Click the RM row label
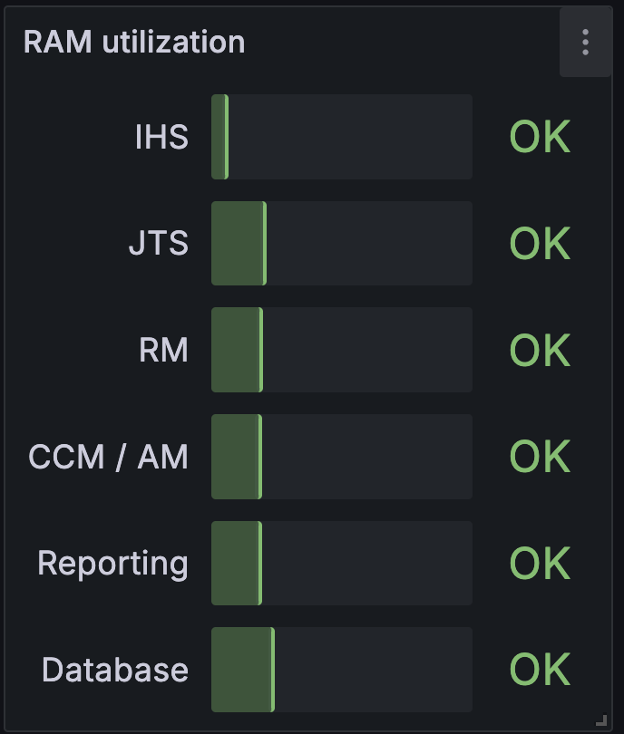The image size is (624, 734). pyautogui.click(x=163, y=350)
